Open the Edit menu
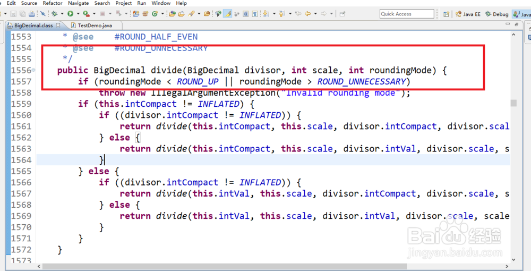This screenshot has height=271, width=531. [11, 3]
